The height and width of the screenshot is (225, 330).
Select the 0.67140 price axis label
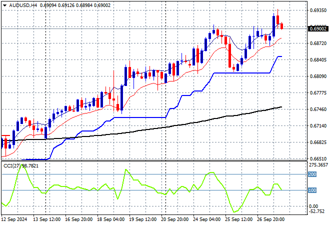coord(318,126)
